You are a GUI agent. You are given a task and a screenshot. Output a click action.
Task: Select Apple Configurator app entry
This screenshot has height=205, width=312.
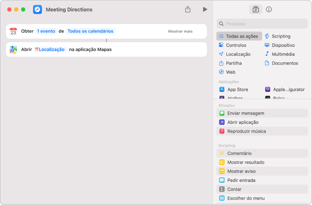pos(285,89)
